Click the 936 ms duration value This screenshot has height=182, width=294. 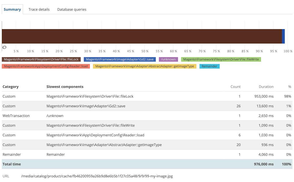(x=267, y=145)
